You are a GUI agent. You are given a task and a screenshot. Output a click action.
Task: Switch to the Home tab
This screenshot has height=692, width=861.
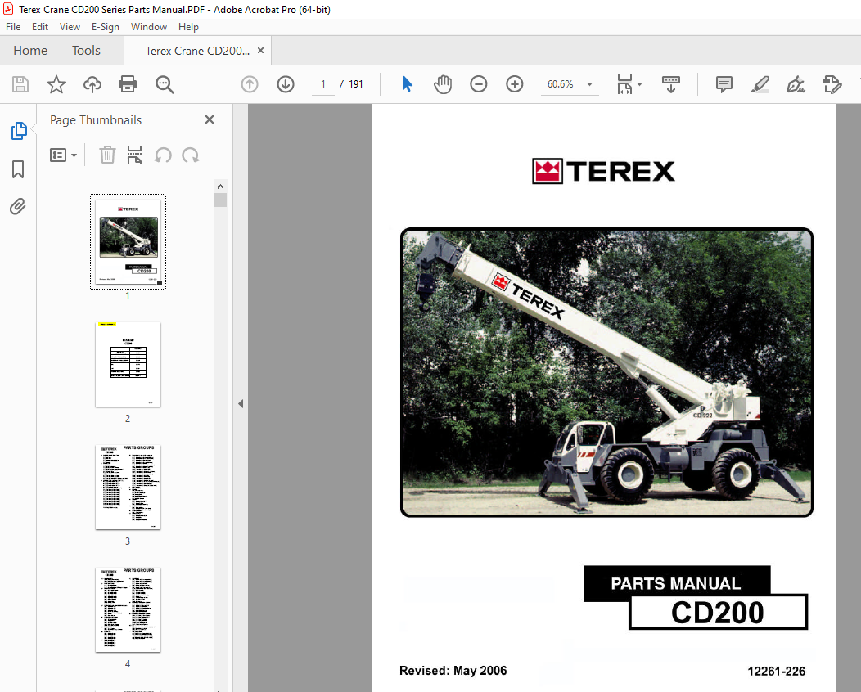tap(30, 51)
